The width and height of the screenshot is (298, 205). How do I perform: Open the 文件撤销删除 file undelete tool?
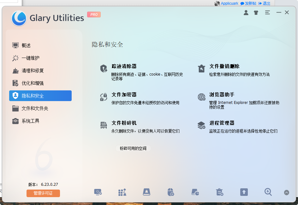click(225, 66)
